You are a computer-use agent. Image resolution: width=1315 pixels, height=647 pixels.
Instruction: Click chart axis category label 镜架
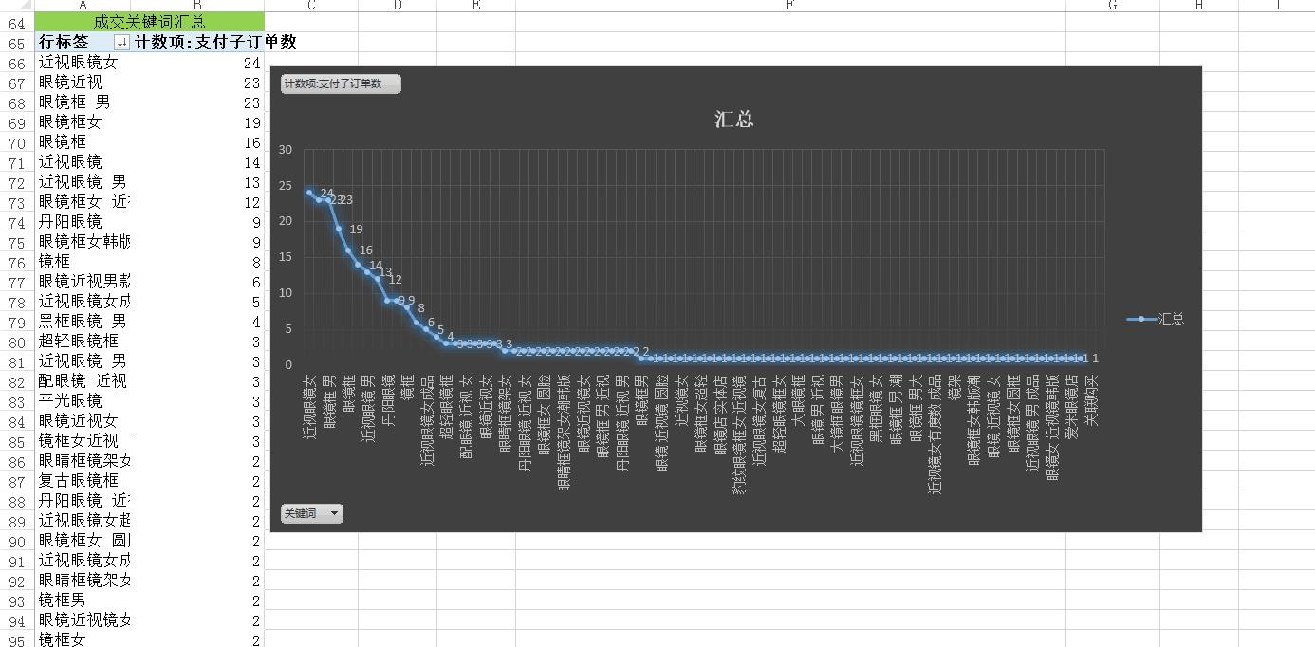point(955,387)
